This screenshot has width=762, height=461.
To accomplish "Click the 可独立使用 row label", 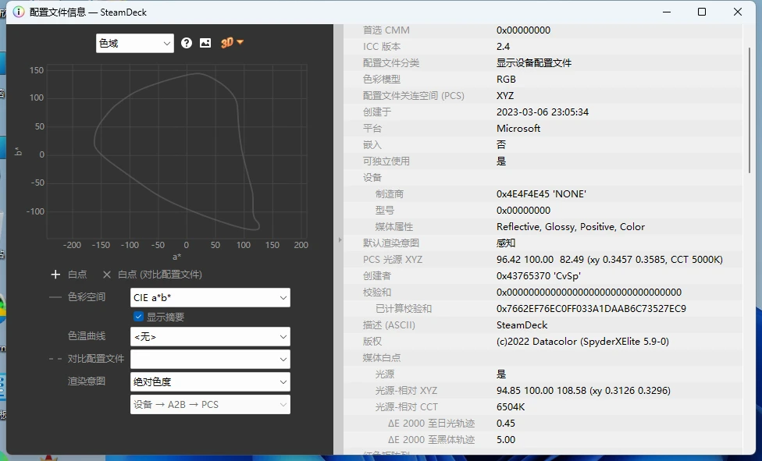I will pos(386,161).
